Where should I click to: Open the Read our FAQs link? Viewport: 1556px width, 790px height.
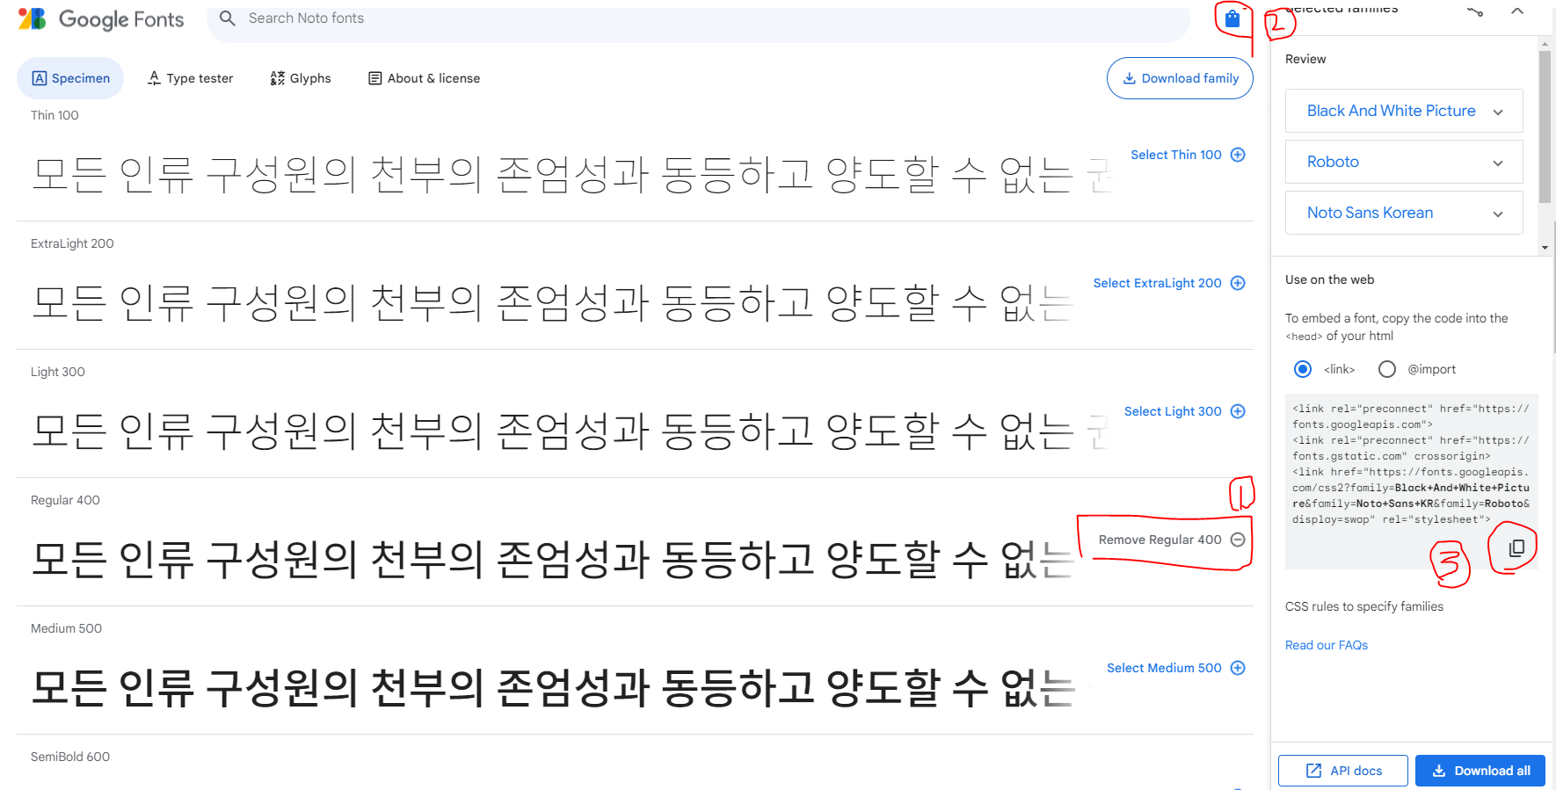point(1326,645)
